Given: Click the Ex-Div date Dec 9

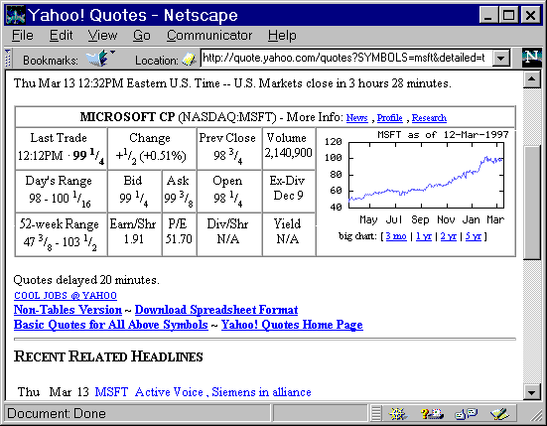Looking at the screenshot, I should pyautogui.click(x=288, y=196).
